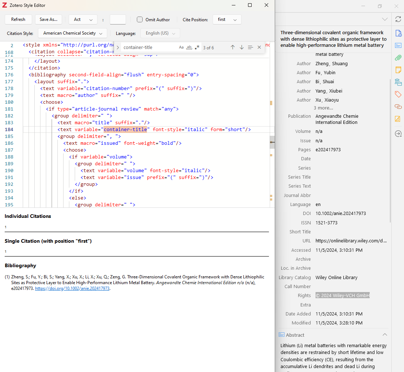Click Library Catalog value 'Wiley Online Library'
Viewport: 404px width, 372px height.
pyautogui.click(x=336, y=277)
